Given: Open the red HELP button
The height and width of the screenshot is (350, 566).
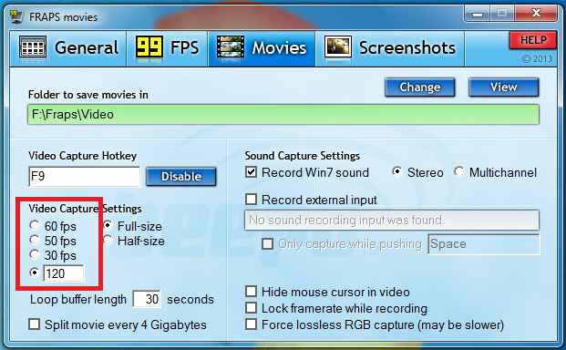Looking at the screenshot, I should pyautogui.click(x=533, y=40).
